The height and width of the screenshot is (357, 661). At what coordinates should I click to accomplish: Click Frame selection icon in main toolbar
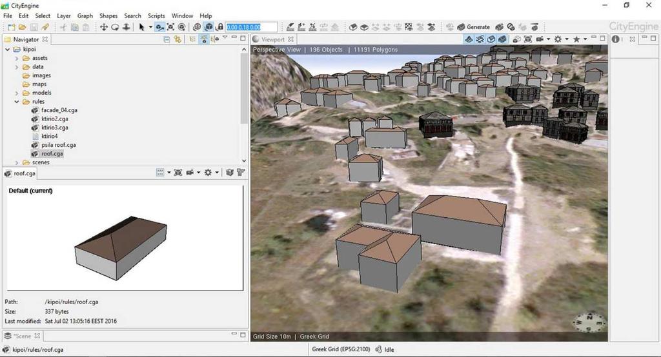click(170, 27)
